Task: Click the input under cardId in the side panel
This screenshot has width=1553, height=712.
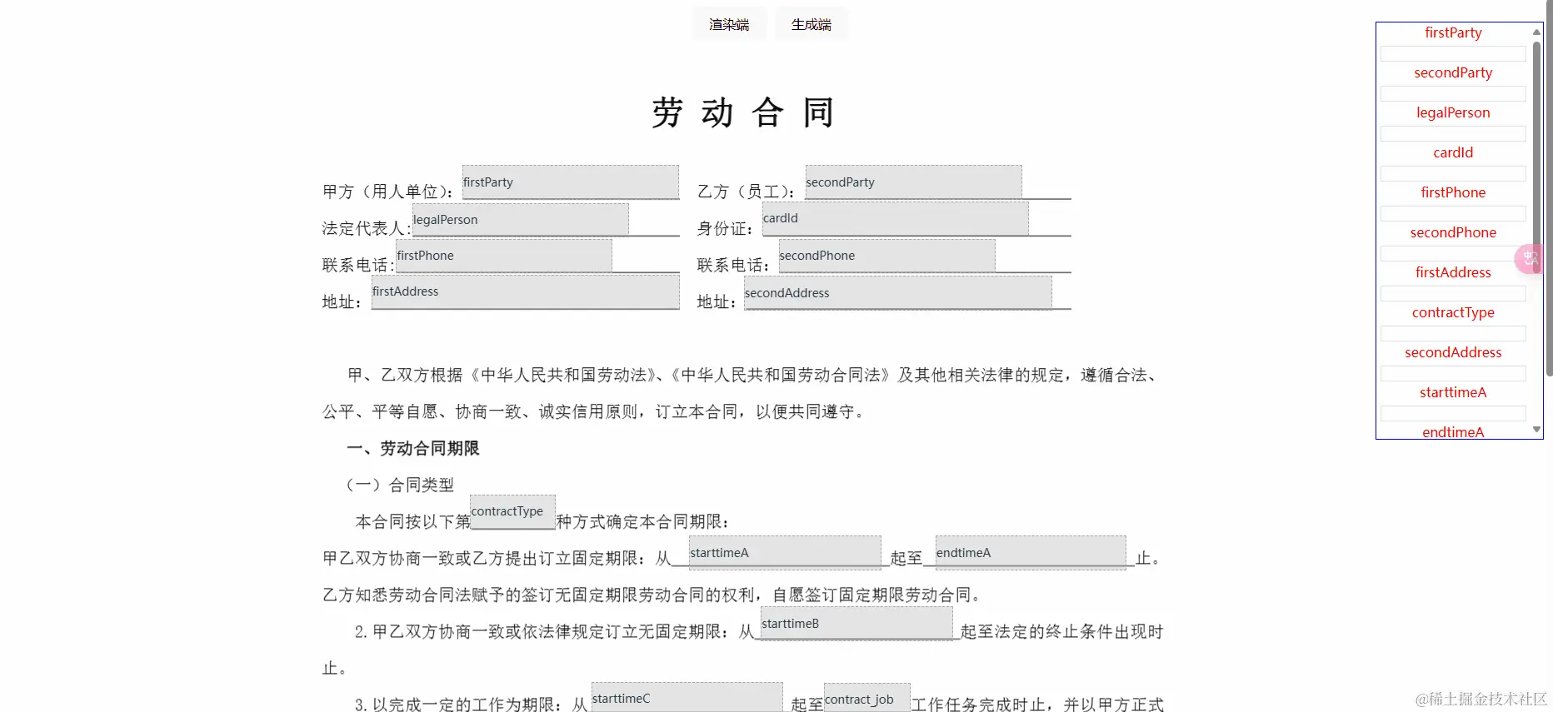Action: [1453, 173]
